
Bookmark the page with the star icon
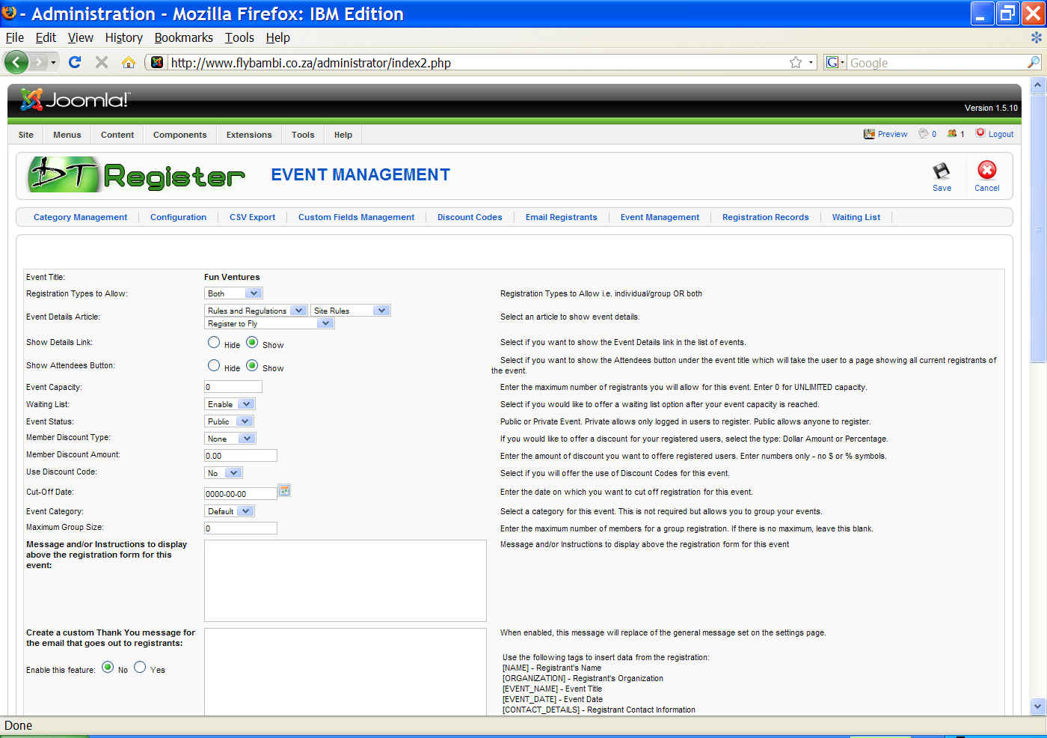[x=796, y=63]
